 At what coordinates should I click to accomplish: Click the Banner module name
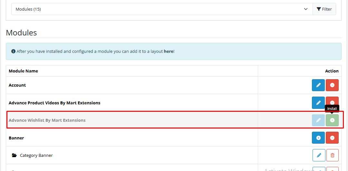pos(16,138)
